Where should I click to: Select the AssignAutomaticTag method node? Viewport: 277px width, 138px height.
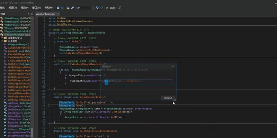tap(19, 48)
